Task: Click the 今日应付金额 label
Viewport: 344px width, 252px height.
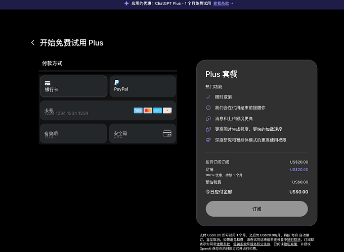Action: pos(219,192)
